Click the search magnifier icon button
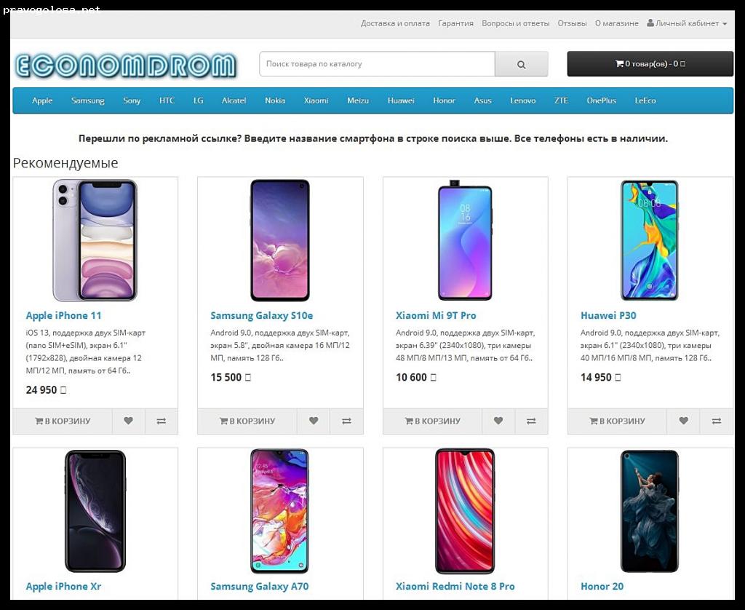This screenshot has width=745, height=610. tap(521, 64)
